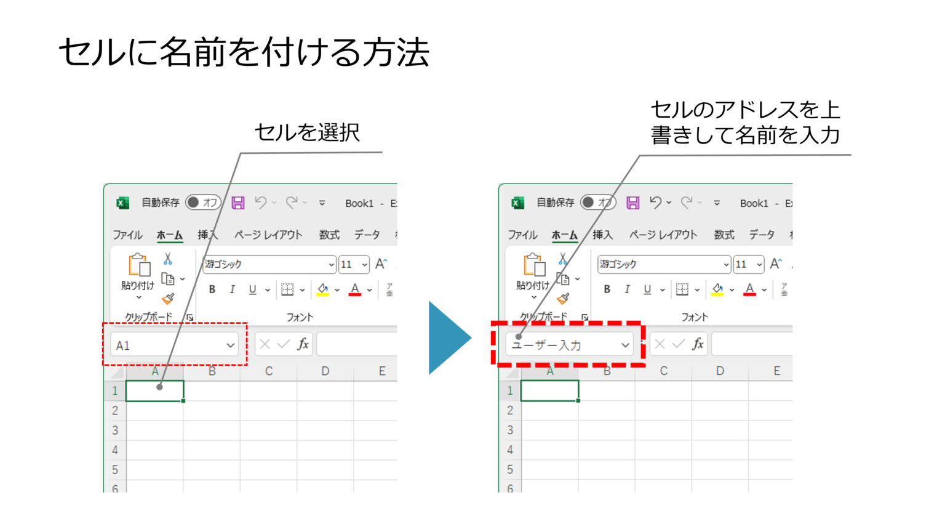945x532 pixels.
Task: Click the Copy icon
Action: [x=167, y=278]
